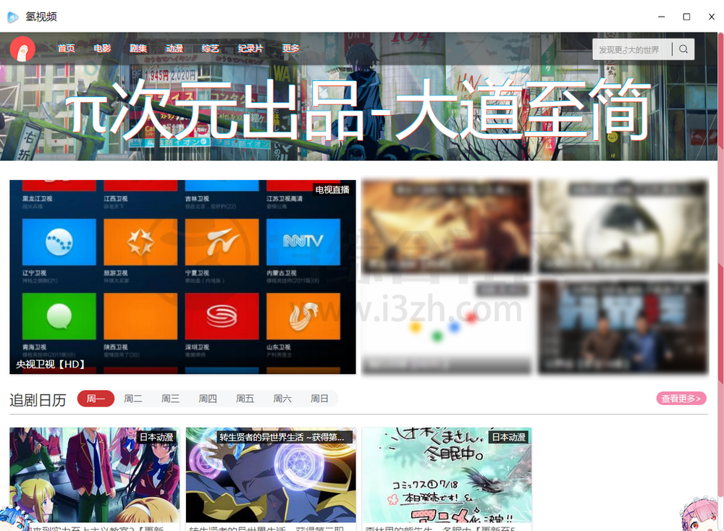724x531 pixels.
Task: Open the anime card with 冬眠中 artwork
Action: pos(447,479)
